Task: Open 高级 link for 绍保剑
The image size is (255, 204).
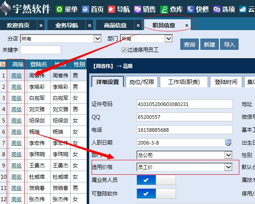Action: pos(16,120)
